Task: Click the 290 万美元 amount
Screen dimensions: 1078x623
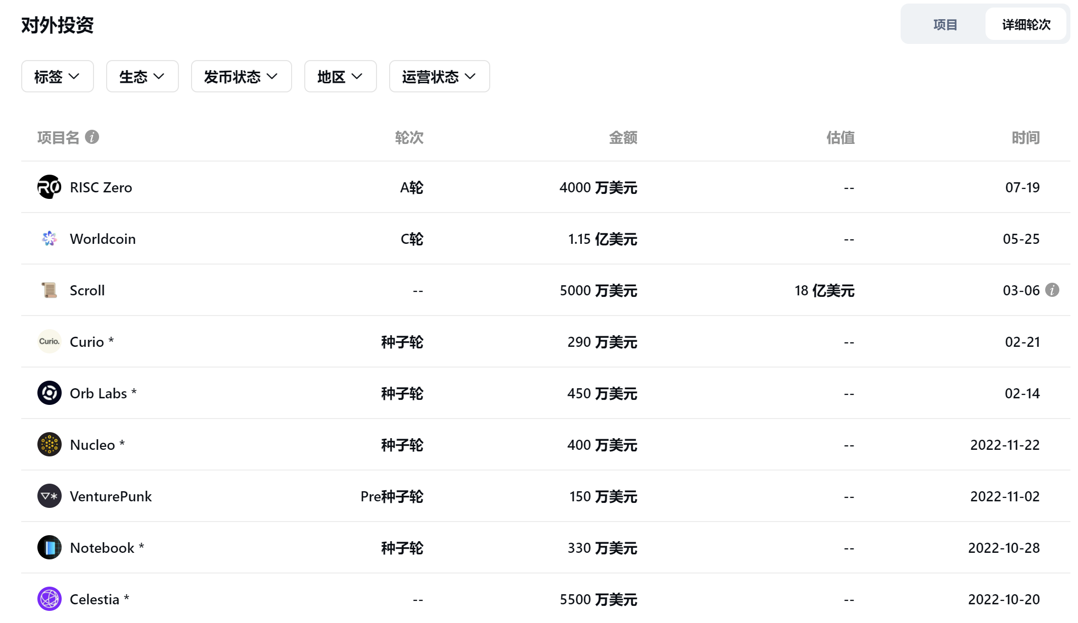Action: pyautogui.click(x=602, y=342)
